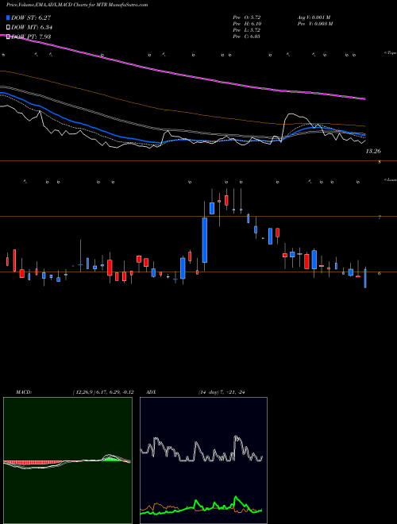Click the 'Pre L: 5.72' value
The width and height of the screenshot is (397, 524).
[x=247, y=29]
